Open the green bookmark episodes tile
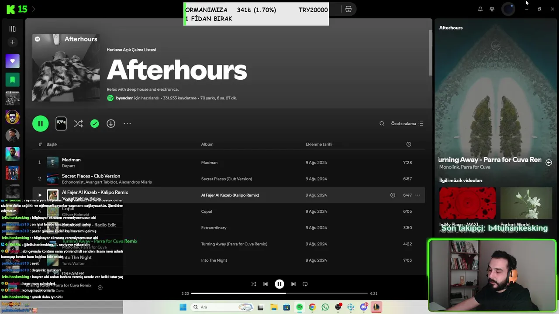This screenshot has height=314, width=559. [12, 80]
